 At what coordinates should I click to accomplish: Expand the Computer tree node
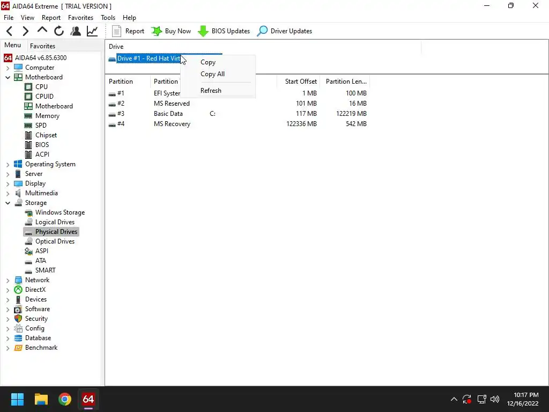pos(8,68)
